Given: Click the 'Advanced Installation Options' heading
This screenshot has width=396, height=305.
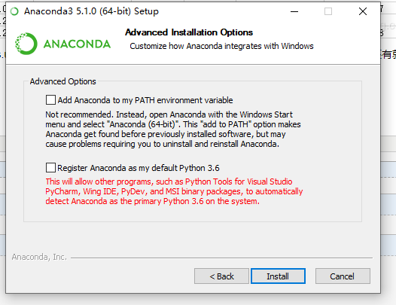Looking at the screenshot, I should pos(189,32).
